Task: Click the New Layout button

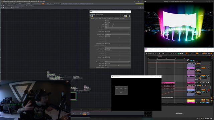Action: tap(29, 6)
